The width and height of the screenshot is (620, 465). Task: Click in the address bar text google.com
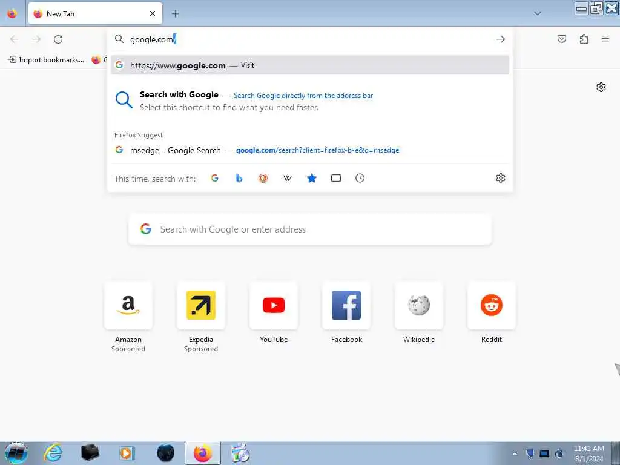coord(151,39)
